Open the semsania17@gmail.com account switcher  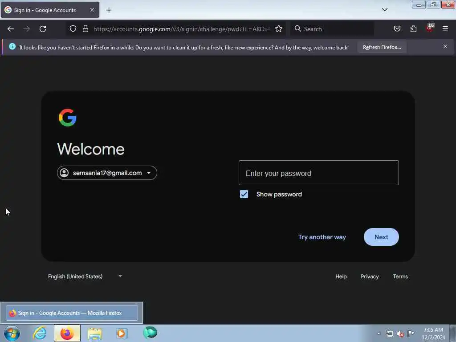[107, 173]
